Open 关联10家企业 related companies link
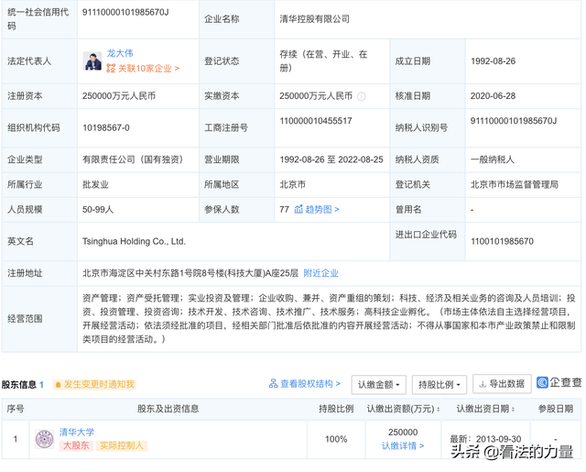The width and height of the screenshot is (586, 472). [148, 69]
